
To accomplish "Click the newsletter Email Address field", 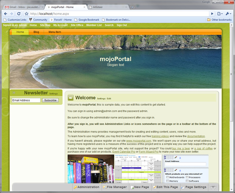I will click(x=26, y=100).
